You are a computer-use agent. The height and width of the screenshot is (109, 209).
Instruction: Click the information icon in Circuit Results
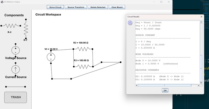point(130,23)
